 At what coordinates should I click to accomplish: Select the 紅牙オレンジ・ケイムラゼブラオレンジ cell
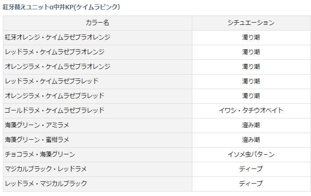pyautogui.click(x=57, y=37)
